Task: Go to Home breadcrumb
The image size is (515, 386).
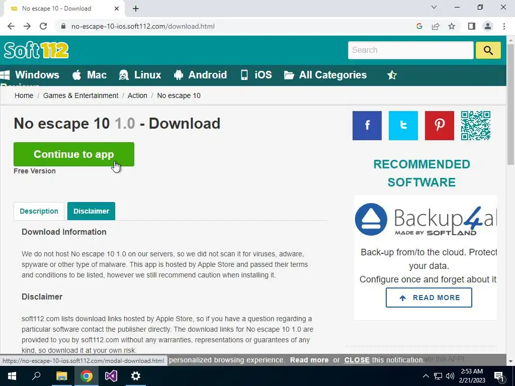Action: pos(24,95)
